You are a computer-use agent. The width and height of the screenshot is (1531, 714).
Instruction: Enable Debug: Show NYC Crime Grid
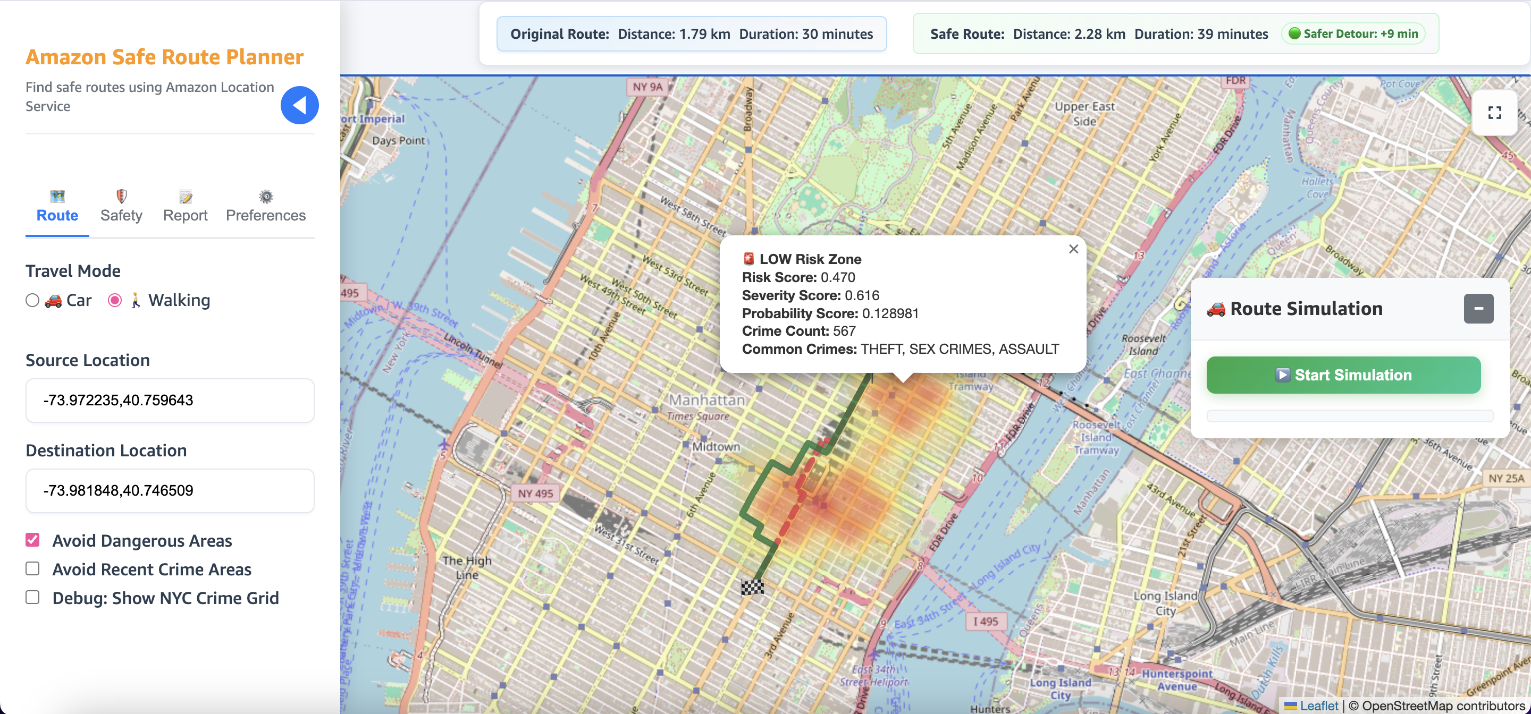pos(32,597)
